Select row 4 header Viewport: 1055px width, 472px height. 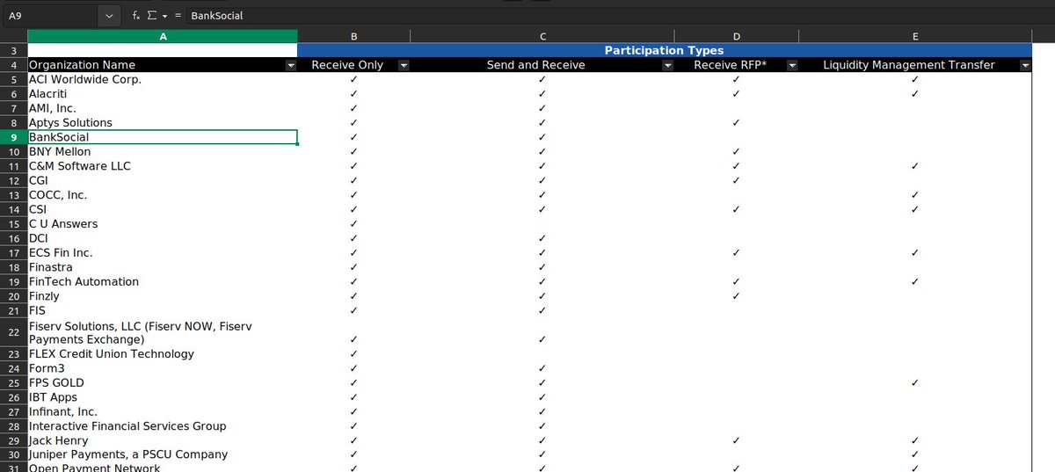(x=14, y=65)
